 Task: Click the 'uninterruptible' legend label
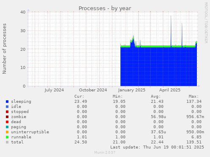(30, 132)
